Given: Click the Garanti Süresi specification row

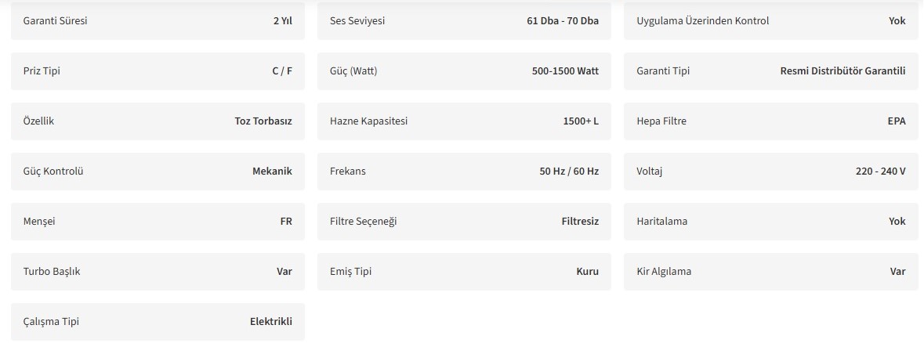Looking at the screenshot, I should point(158,21).
